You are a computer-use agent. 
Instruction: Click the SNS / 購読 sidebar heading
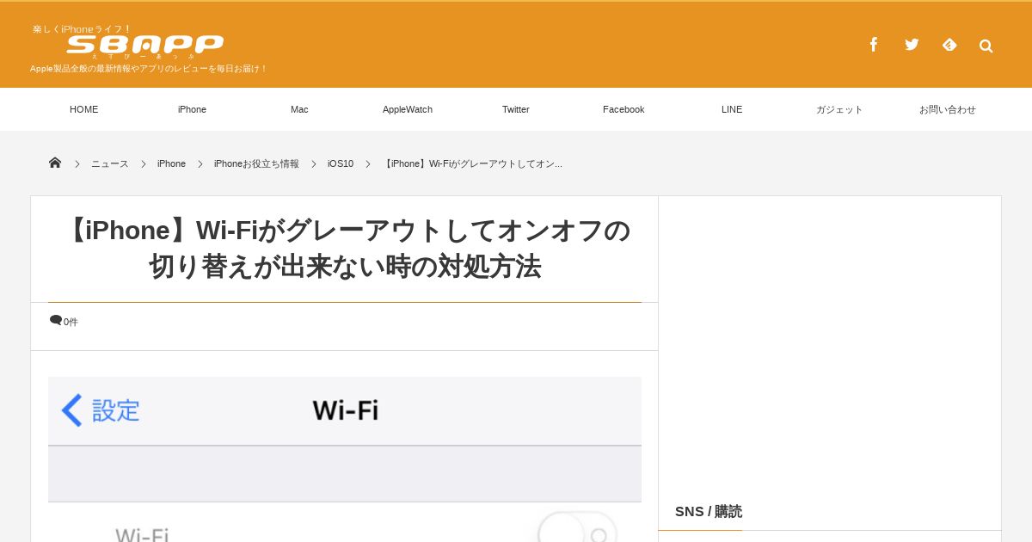(709, 511)
